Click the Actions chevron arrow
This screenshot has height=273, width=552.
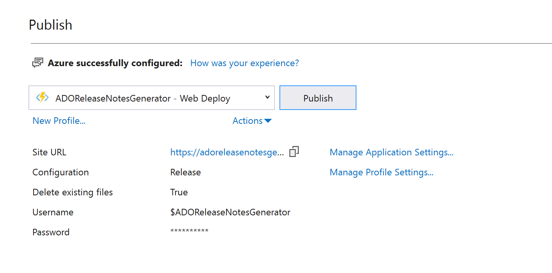(x=268, y=121)
